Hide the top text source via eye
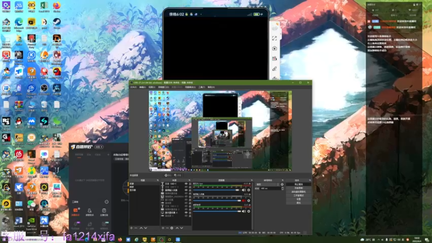Image resolution: width=432 pixels, height=243 pixels. (x=186, y=184)
